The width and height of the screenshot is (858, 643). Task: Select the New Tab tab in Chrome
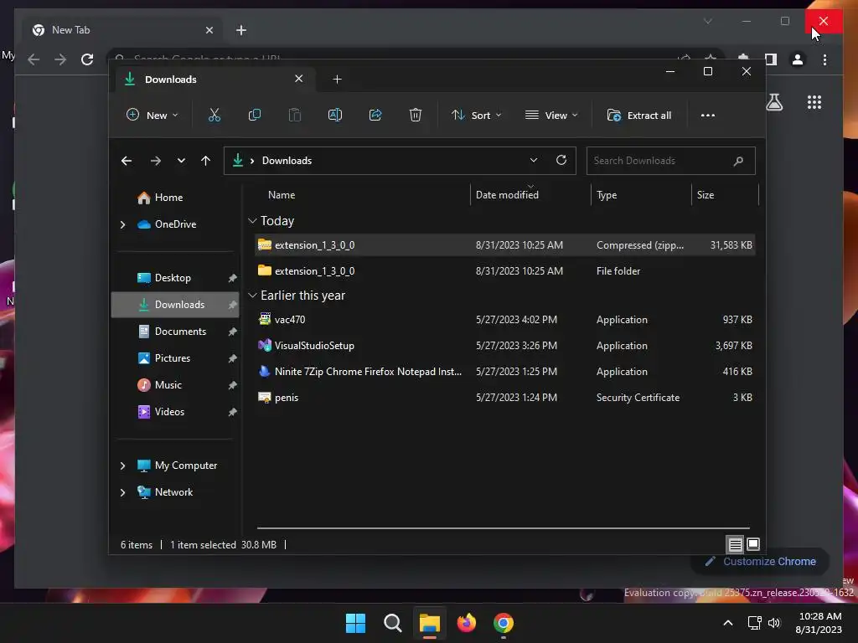click(x=121, y=30)
